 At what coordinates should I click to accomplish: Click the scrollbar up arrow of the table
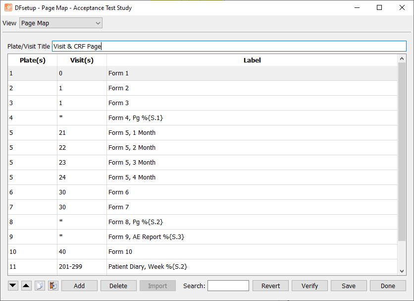(402, 59)
